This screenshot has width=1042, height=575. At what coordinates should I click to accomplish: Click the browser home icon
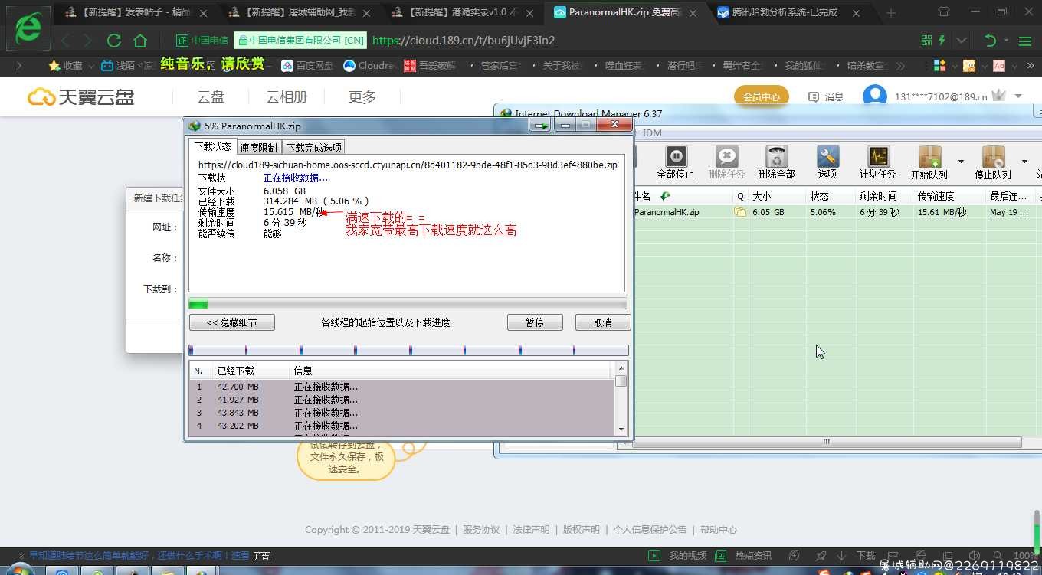[x=140, y=41]
